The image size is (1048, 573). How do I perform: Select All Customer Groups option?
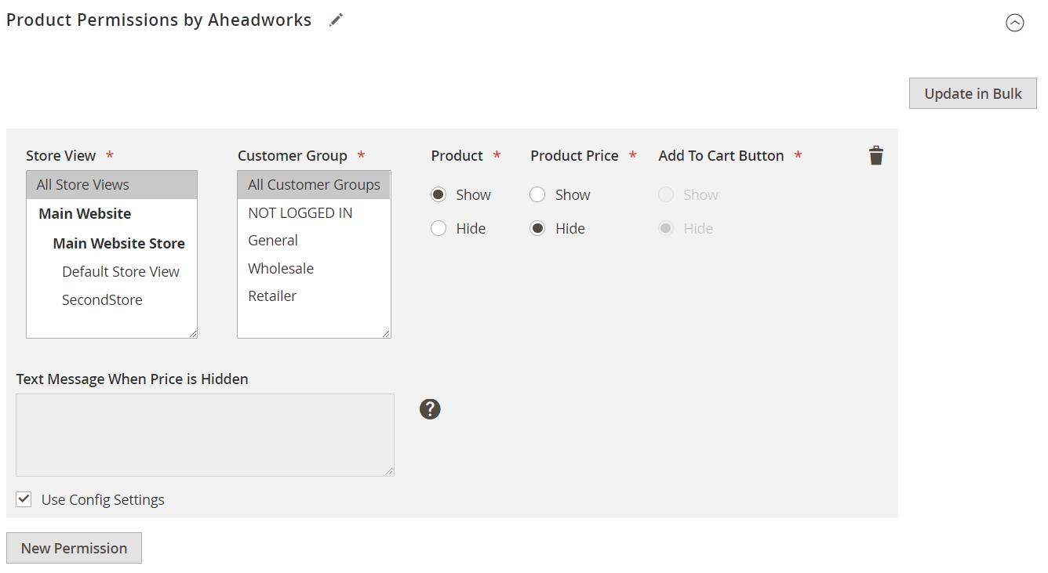[x=314, y=185]
